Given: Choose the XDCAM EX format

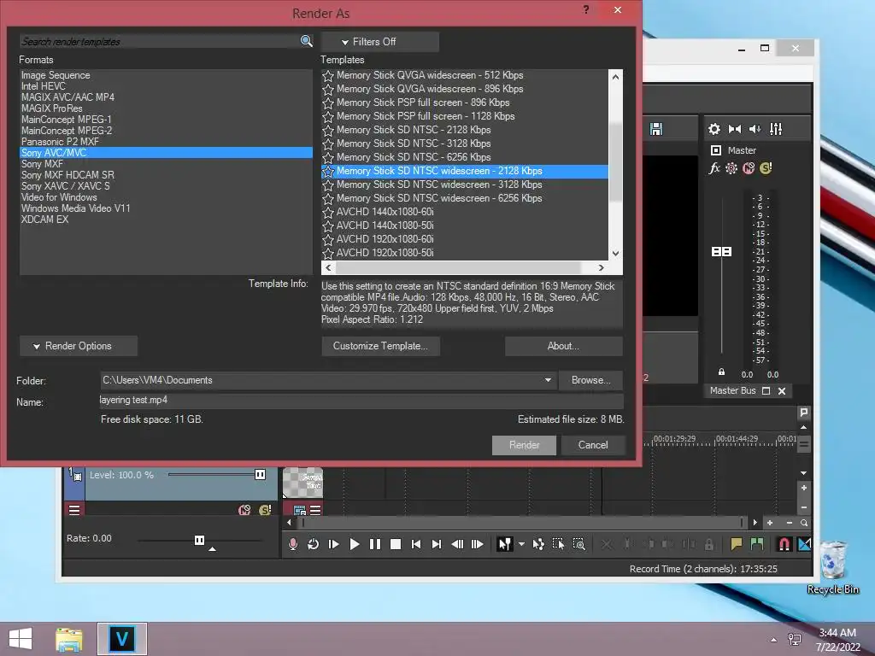Looking at the screenshot, I should coord(44,220).
